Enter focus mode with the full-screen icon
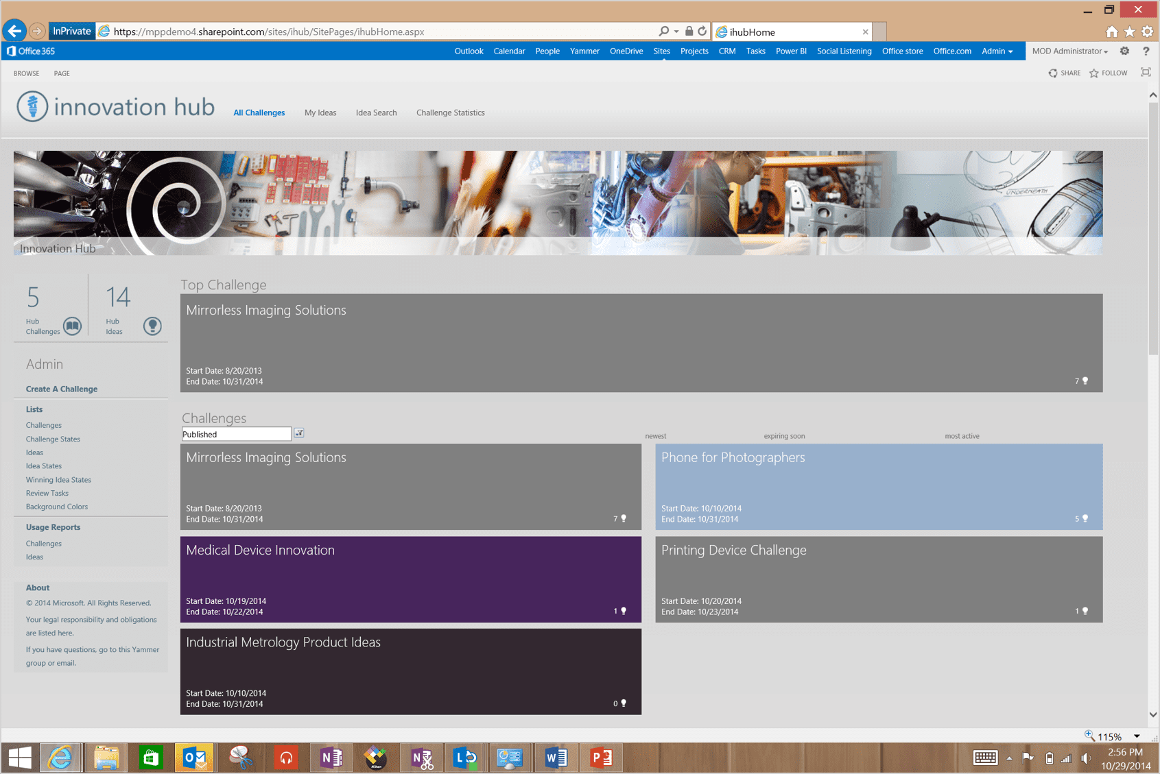 [1146, 71]
